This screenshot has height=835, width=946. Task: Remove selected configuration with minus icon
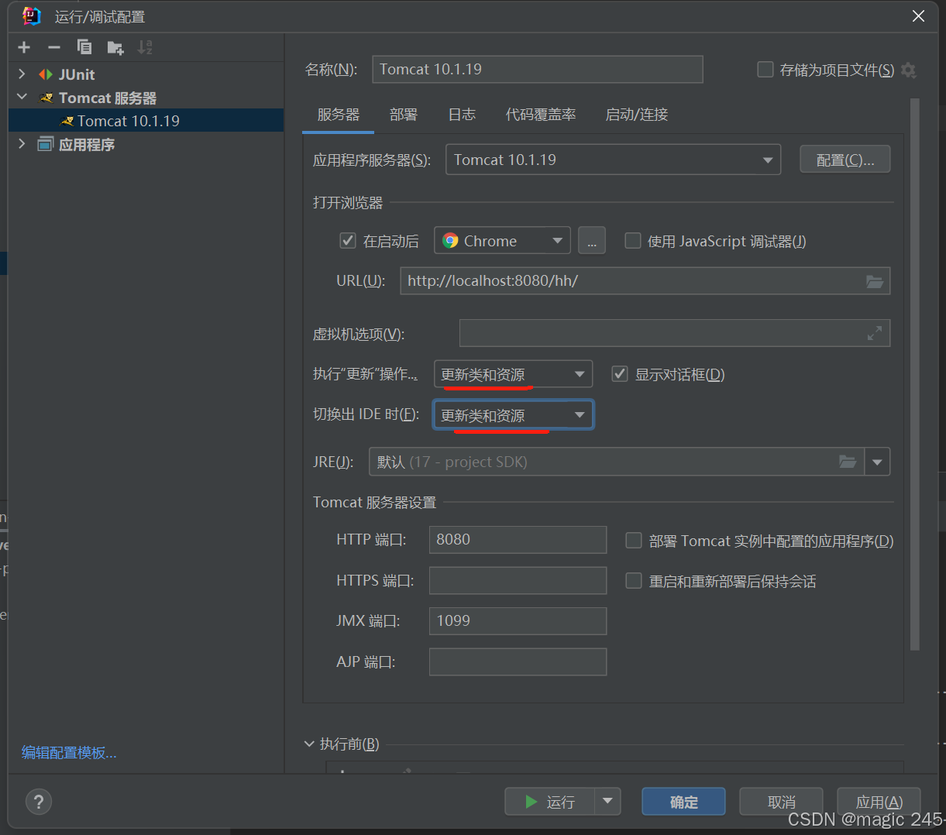coord(53,47)
